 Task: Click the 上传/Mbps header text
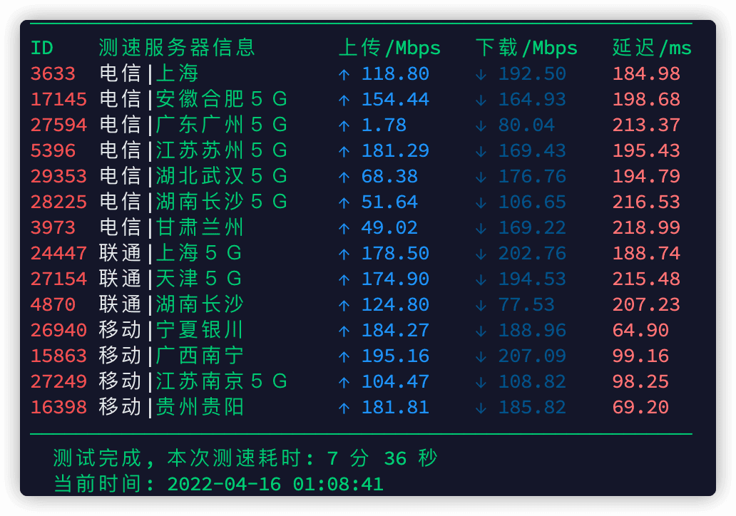click(x=389, y=48)
